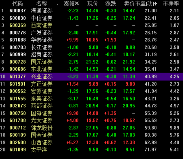Choose the 招商证券 row

click(x=91, y=54)
